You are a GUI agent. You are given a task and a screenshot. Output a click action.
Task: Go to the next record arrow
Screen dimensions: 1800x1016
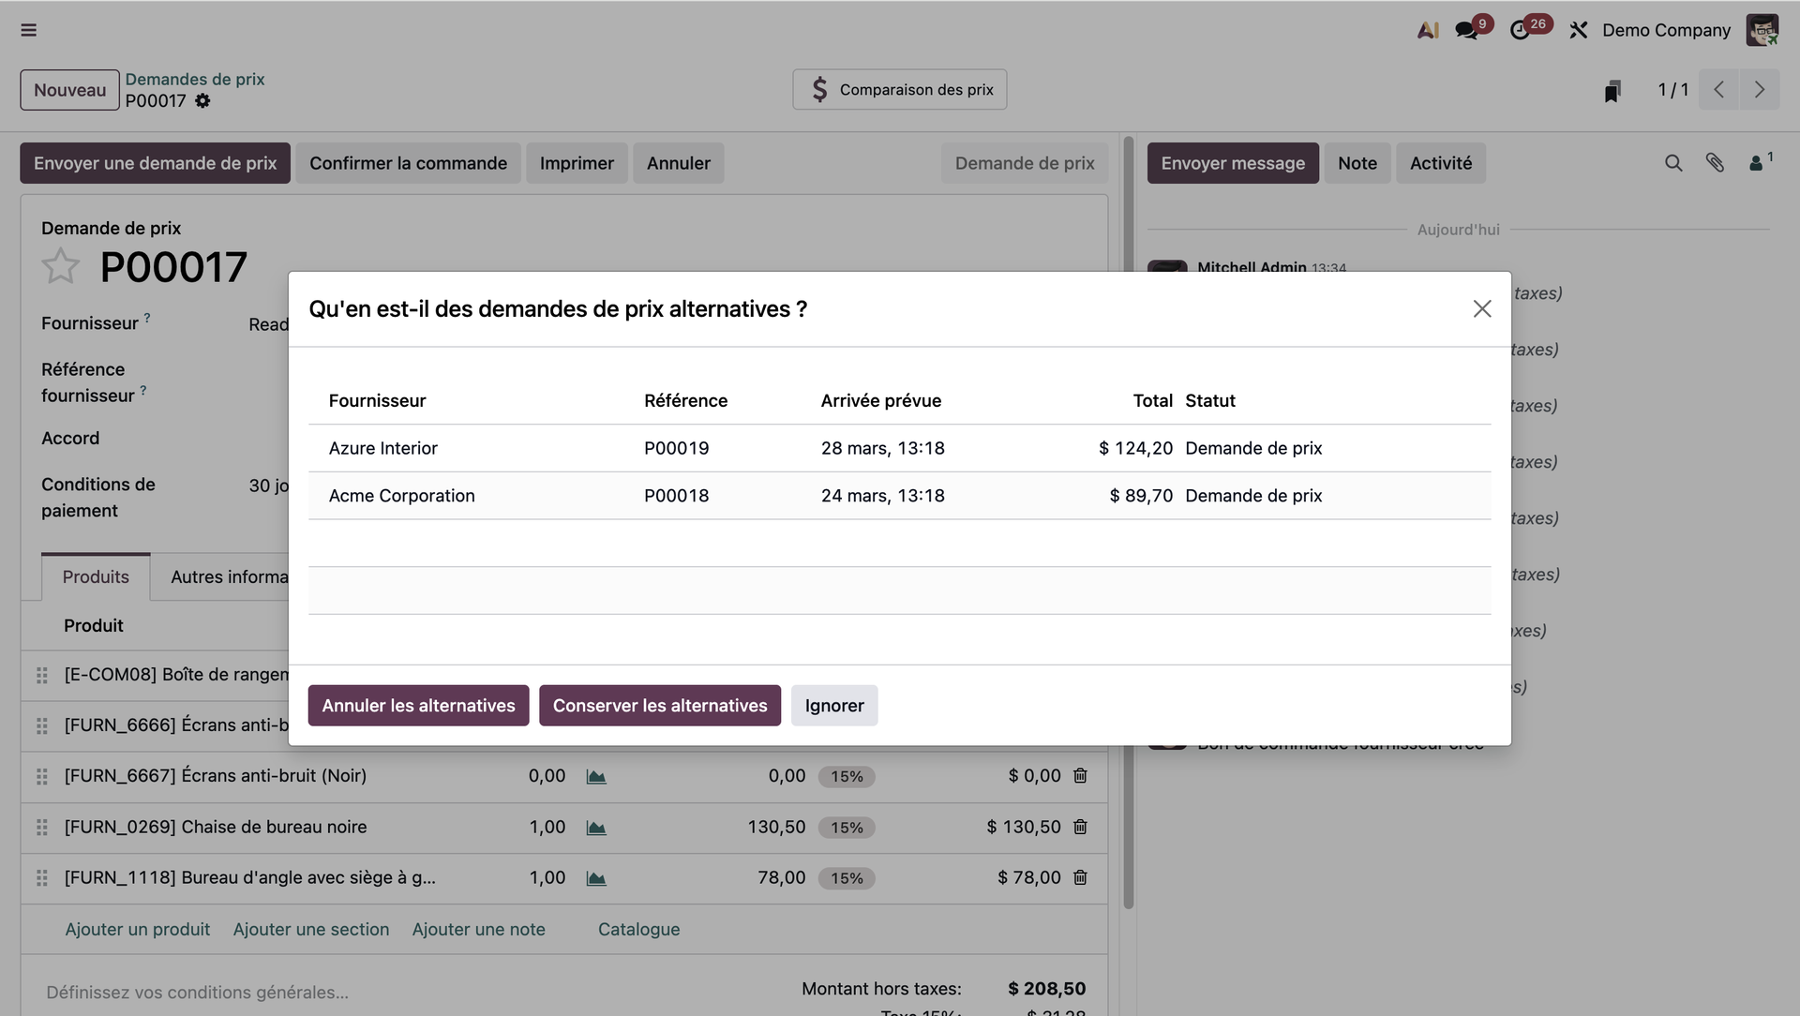coord(1760,90)
